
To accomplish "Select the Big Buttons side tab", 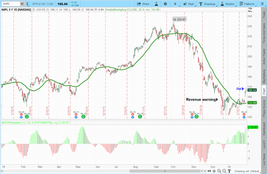I will (x=264, y=76).
